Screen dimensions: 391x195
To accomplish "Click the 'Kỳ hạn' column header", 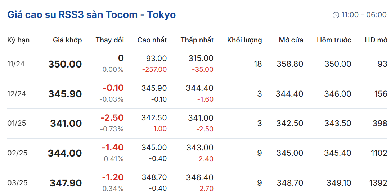I will tap(18, 40).
